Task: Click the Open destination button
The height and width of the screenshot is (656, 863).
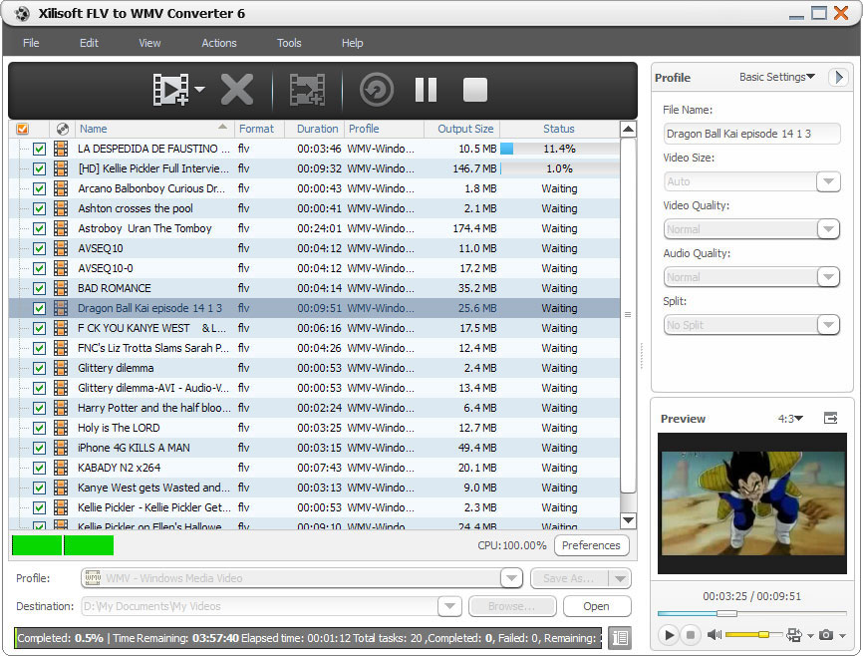Action: tap(596, 606)
